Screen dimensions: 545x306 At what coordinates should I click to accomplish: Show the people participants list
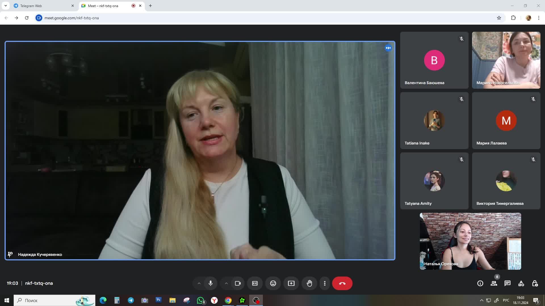click(494, 283)
